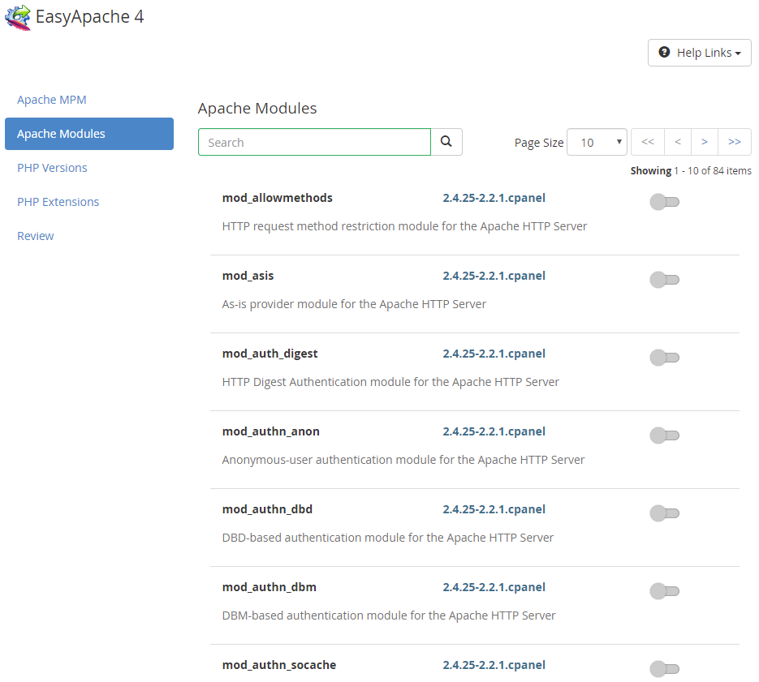Enable the mod_auth_digest module switch
This screenshot has height=682, width=759.
coord(665,358)
